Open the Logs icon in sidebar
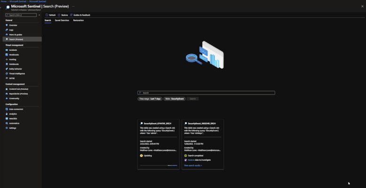Screen dimensions: 366x188 click(7, 30)
